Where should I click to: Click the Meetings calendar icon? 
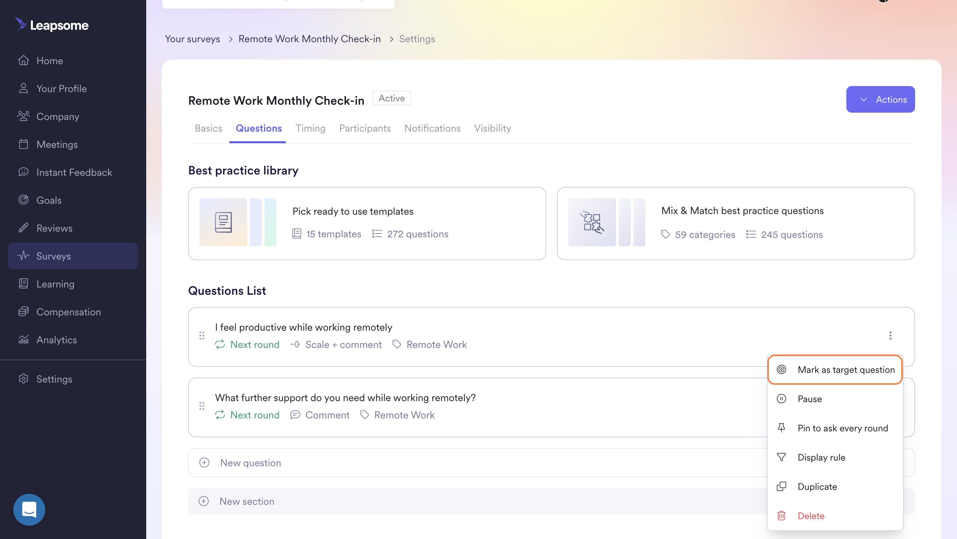23,144
